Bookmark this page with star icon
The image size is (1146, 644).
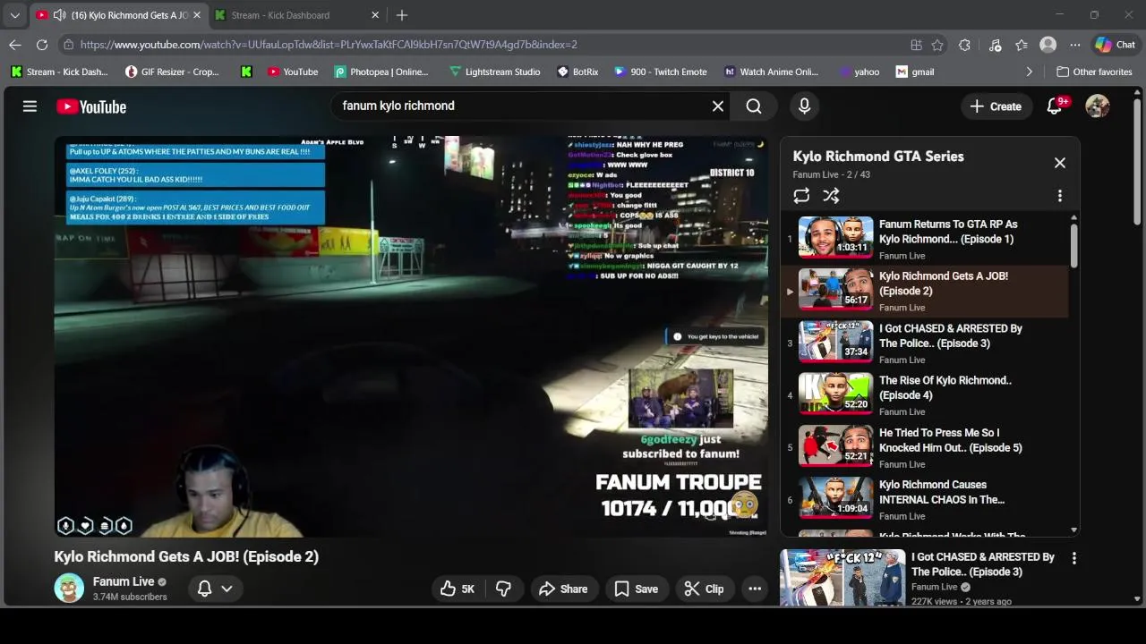tap(937, 45)
